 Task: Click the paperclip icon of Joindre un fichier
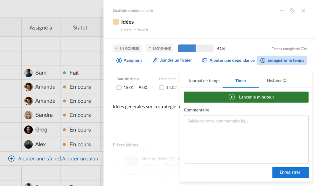[155, 60]
